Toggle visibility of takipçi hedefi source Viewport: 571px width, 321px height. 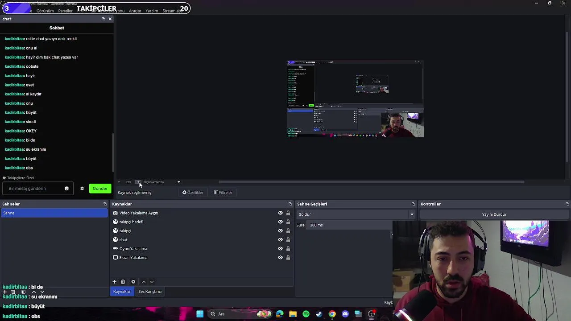click(x=280, y=222)
